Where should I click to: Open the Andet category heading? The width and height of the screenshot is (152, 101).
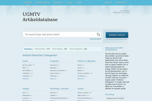click(x=25, y=61)
